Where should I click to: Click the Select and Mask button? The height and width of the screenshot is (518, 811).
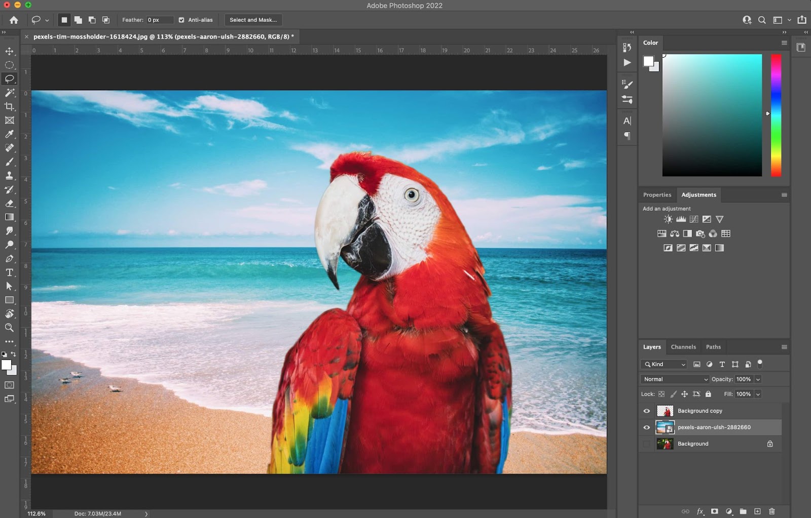tap(253, 20)
